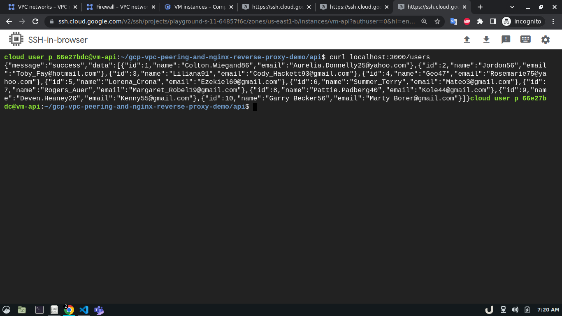Open a new browser tab
562x316 pixels.
[480, 7]
